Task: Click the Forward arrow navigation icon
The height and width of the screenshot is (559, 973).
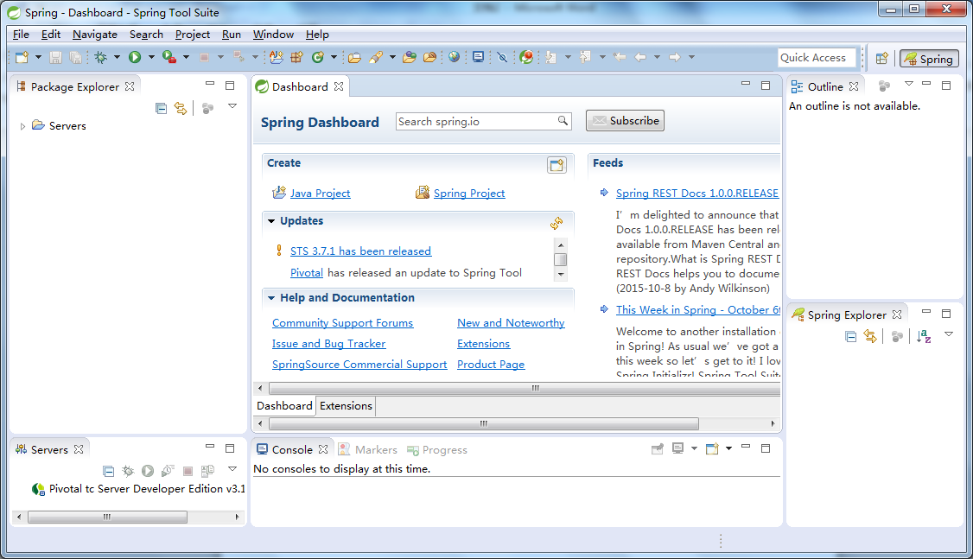Action: click(675, 57)
